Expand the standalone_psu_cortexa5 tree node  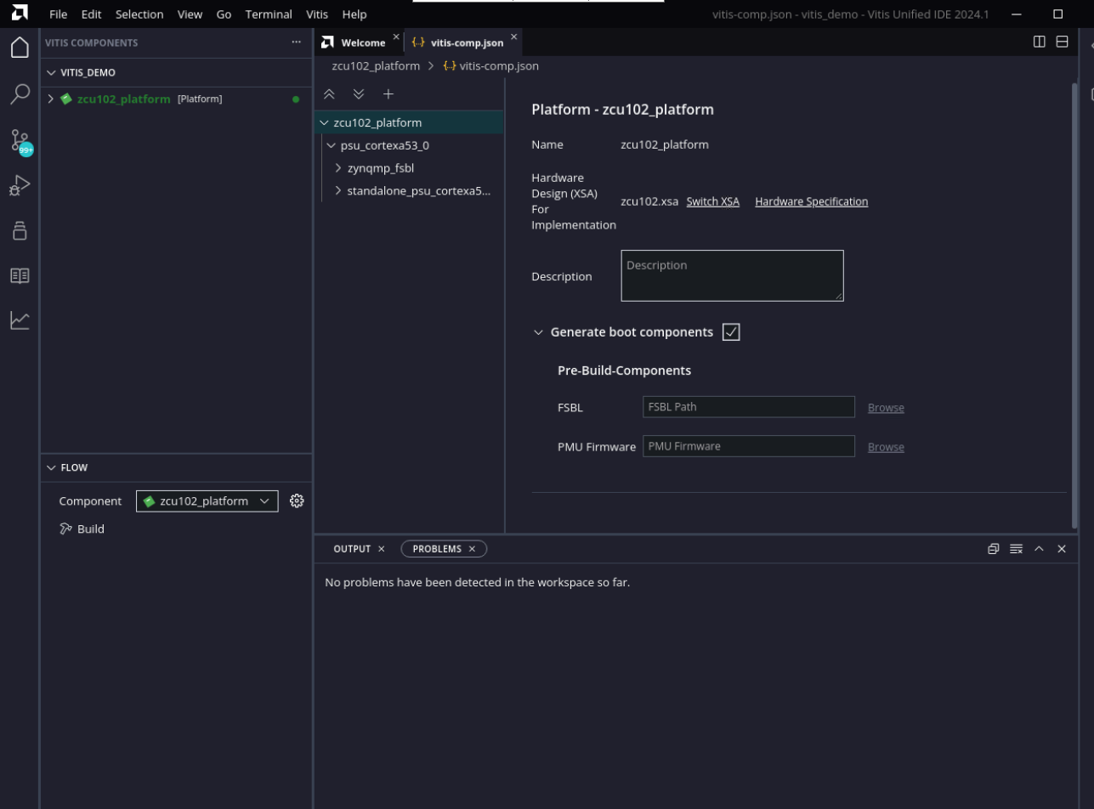tap(338, 191)
